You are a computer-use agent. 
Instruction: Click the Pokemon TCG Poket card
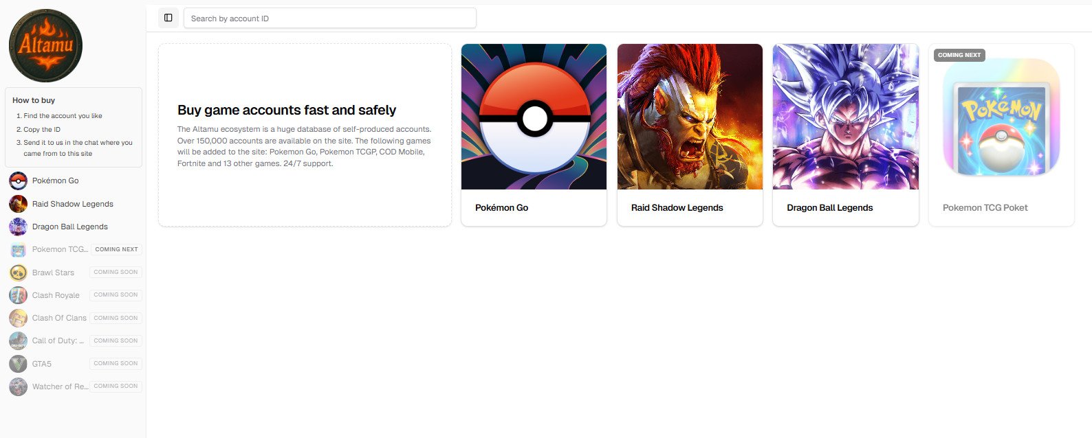(x=1001, y=135)
